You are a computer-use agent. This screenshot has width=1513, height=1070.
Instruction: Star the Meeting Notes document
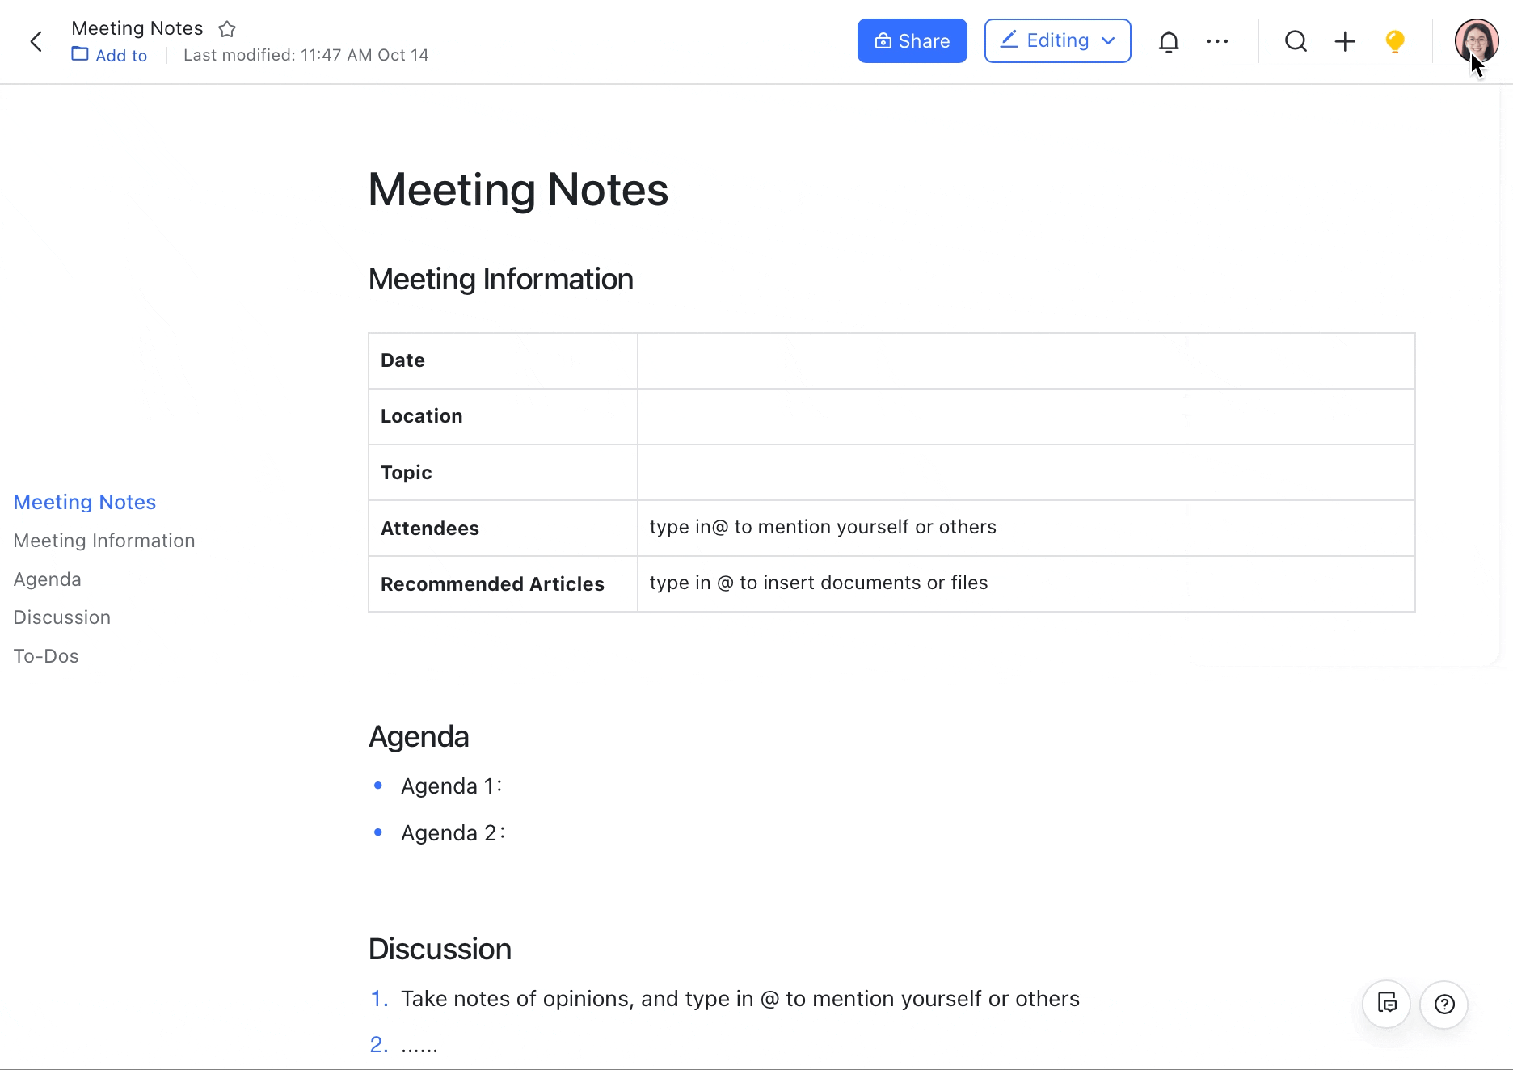click(x=227, y=29)
